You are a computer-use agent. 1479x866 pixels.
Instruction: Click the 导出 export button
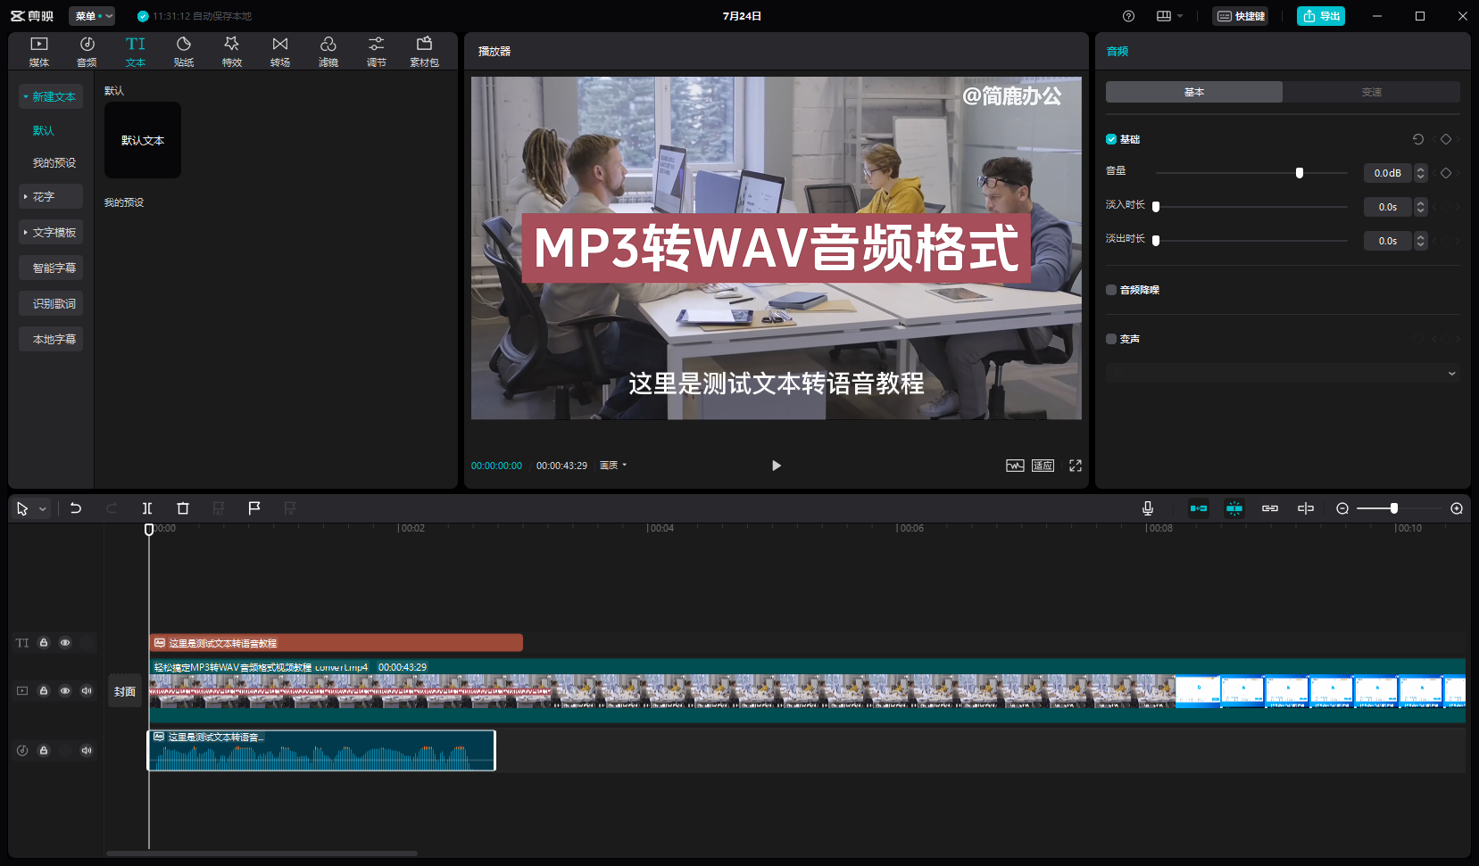1321,16
